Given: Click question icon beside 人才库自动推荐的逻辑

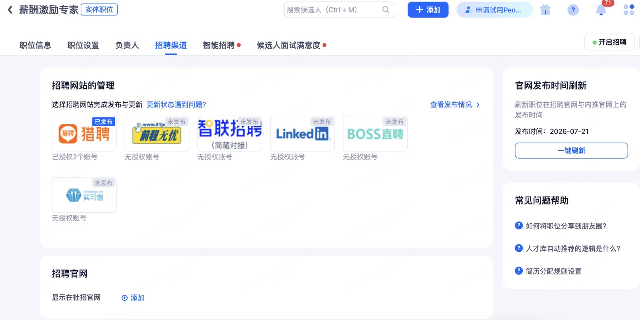Looking at the screenshot, I should (x=519, y=248).
